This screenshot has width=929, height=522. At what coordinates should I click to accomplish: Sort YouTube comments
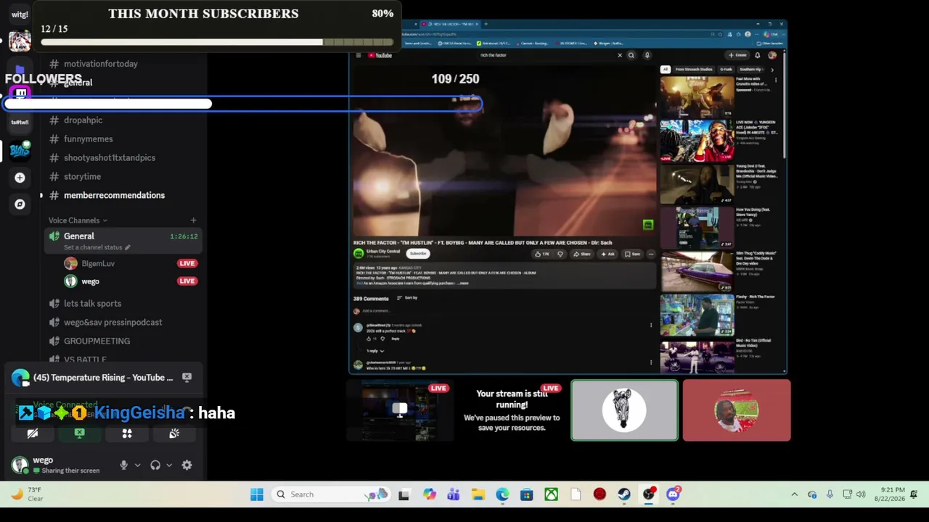tap(408, 299)
